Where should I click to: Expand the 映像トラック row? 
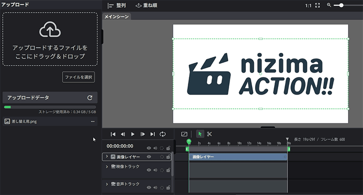tap(107, 167)
